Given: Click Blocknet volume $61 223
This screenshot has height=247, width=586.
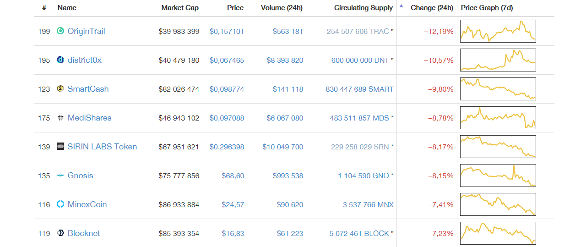Looking at the screenshot, I should (290, 233).
